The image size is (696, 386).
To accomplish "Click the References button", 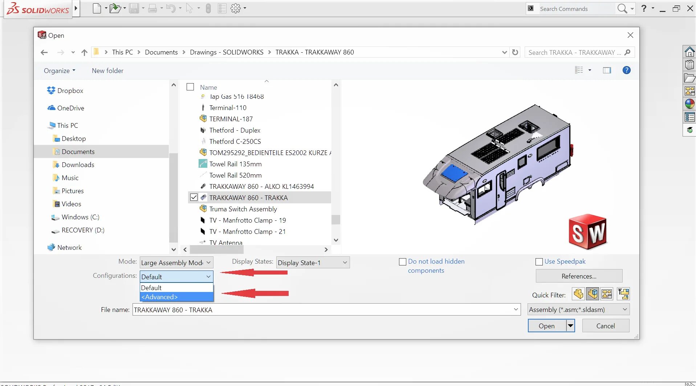I will pos(579,276).
